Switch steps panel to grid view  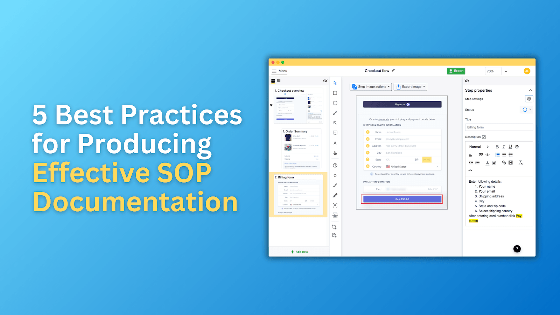(x=273, y=81)
